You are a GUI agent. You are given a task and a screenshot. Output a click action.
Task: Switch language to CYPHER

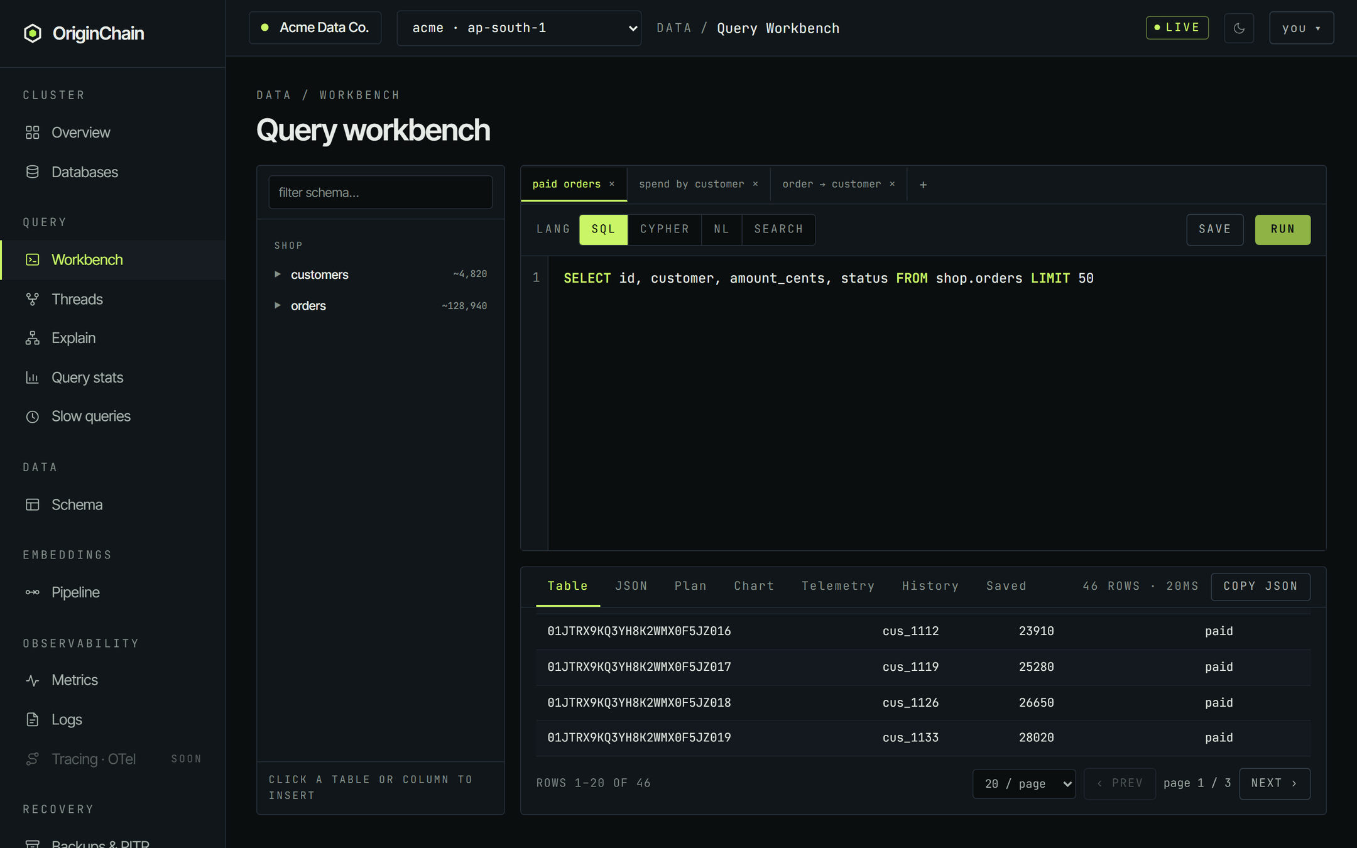[x=665, y=229]
